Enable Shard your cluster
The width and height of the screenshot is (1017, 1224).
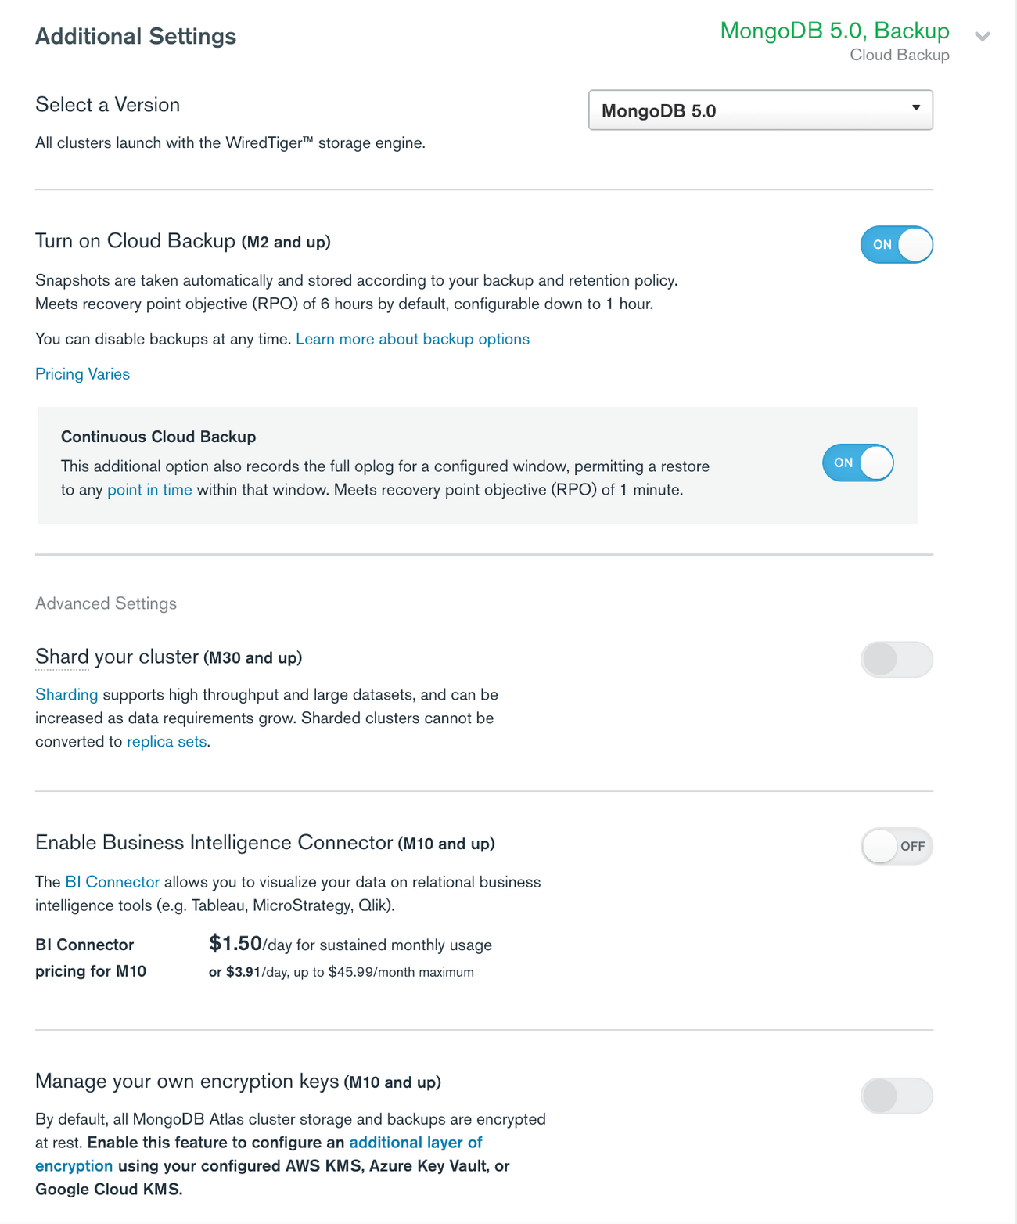[896, 660]
